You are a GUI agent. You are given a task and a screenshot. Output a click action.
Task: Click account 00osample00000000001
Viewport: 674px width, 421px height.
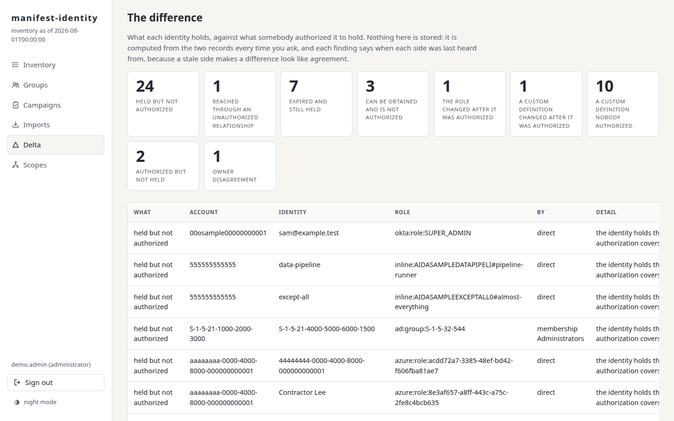228,233
